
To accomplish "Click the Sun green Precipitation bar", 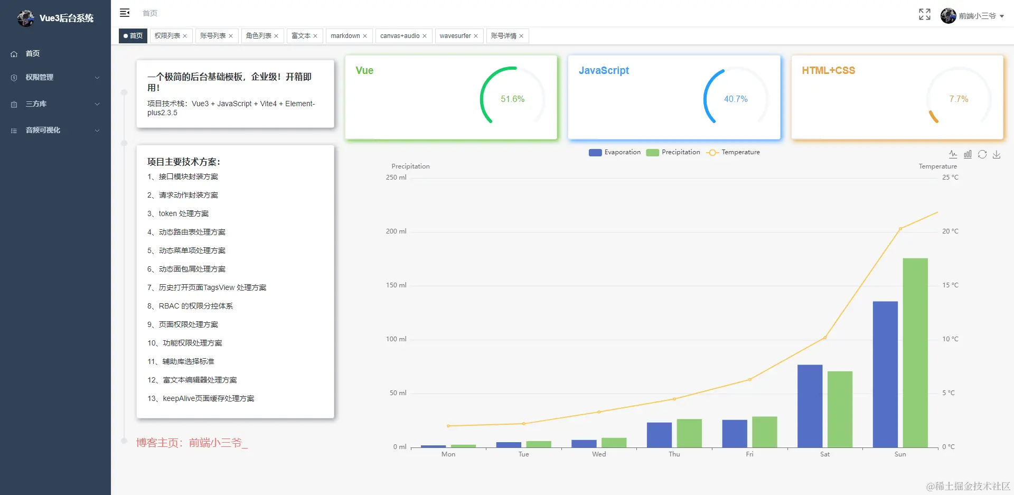I will tap(915, 353).
